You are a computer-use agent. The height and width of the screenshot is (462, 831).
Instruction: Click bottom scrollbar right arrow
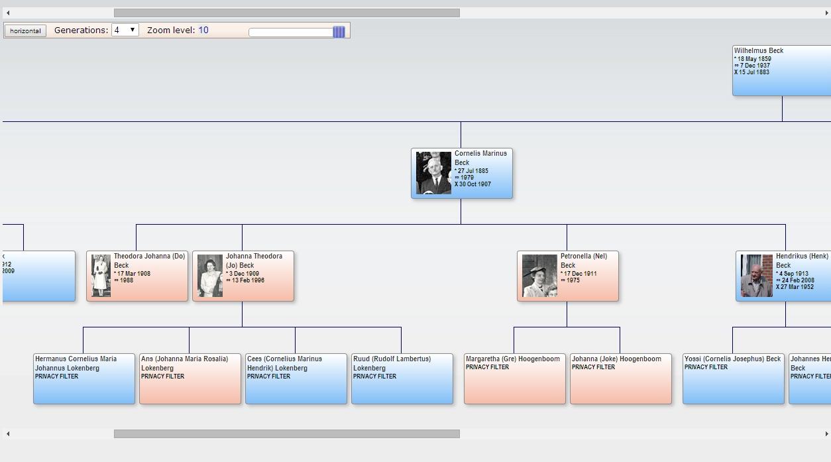[x=826, y=433]
